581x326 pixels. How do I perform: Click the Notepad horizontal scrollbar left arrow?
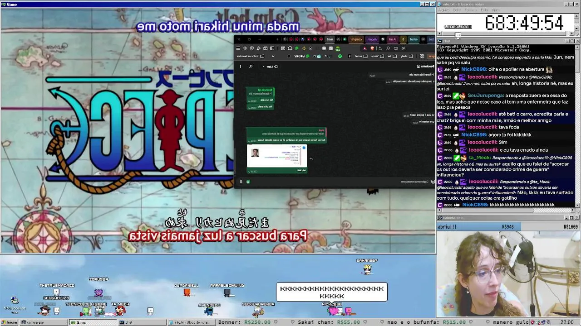click(439, 34)
